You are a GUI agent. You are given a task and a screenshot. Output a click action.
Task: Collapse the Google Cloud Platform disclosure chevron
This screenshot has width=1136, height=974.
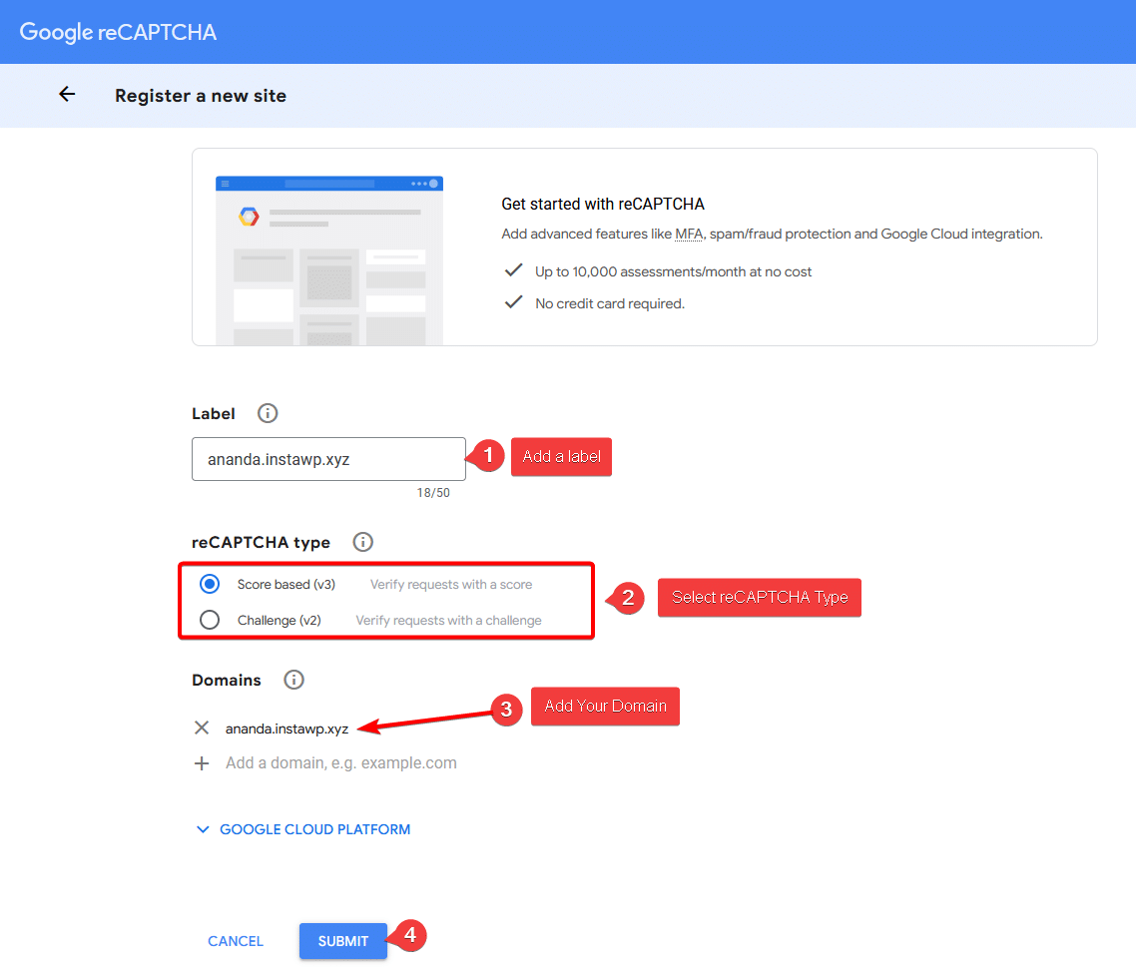pos(203,828)
